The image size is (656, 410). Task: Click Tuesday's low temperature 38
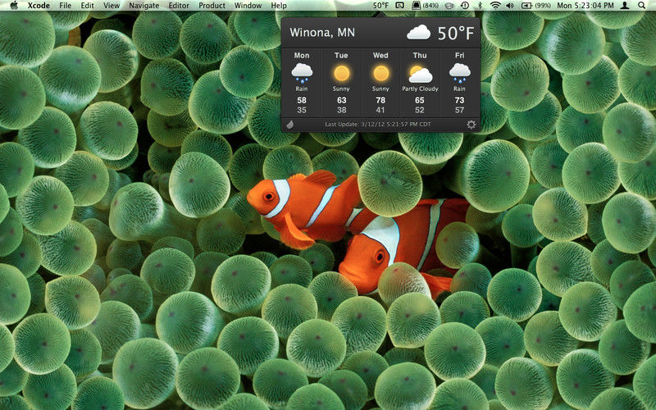(341, 110)
